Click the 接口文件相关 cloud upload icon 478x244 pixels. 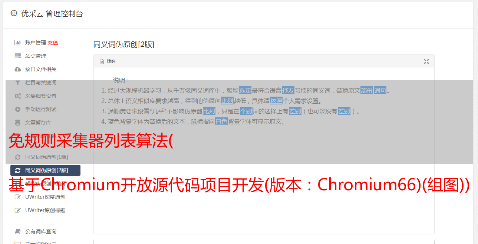[x=18, y=69]
